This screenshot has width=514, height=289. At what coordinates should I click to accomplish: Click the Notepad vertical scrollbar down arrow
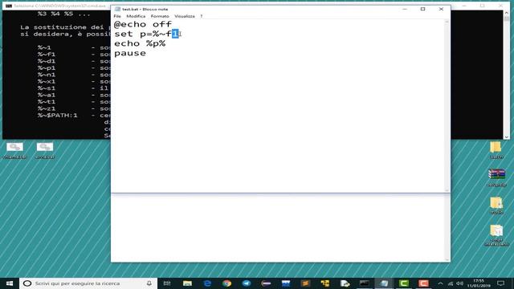447,190
